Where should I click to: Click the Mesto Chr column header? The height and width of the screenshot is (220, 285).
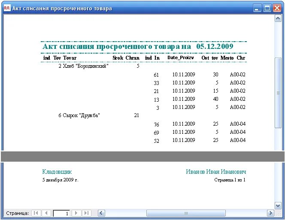pos(233,58)
